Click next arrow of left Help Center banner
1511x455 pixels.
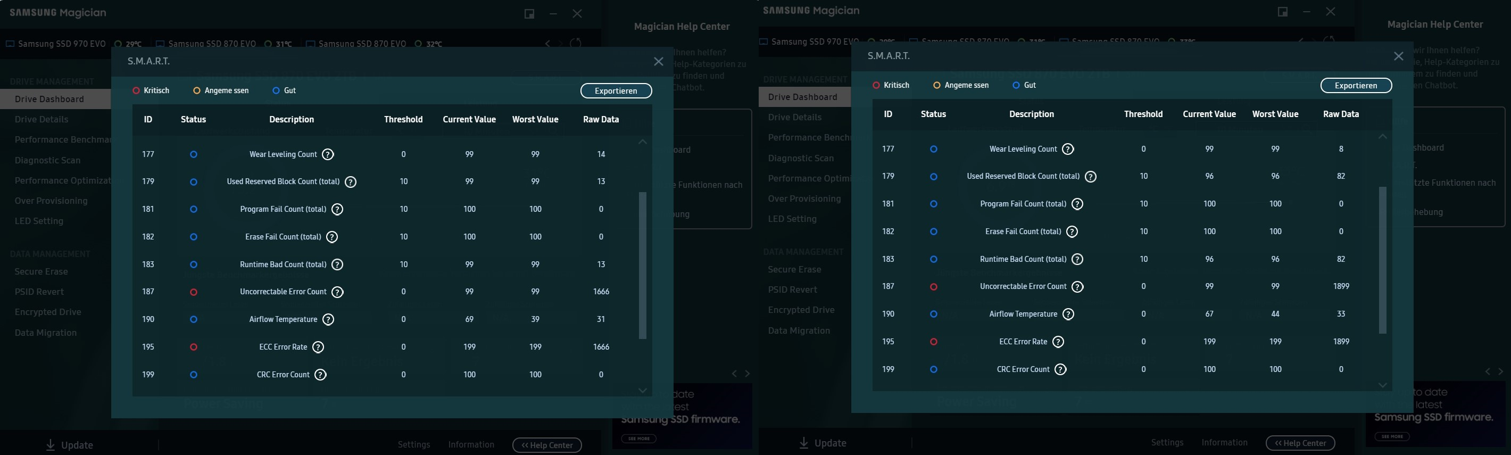tap(748, 374)
